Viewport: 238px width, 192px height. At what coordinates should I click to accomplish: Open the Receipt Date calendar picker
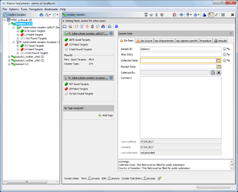point(219,67)
